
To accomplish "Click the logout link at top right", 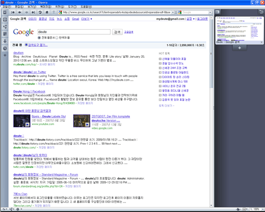I will click(x=202, y=19).
